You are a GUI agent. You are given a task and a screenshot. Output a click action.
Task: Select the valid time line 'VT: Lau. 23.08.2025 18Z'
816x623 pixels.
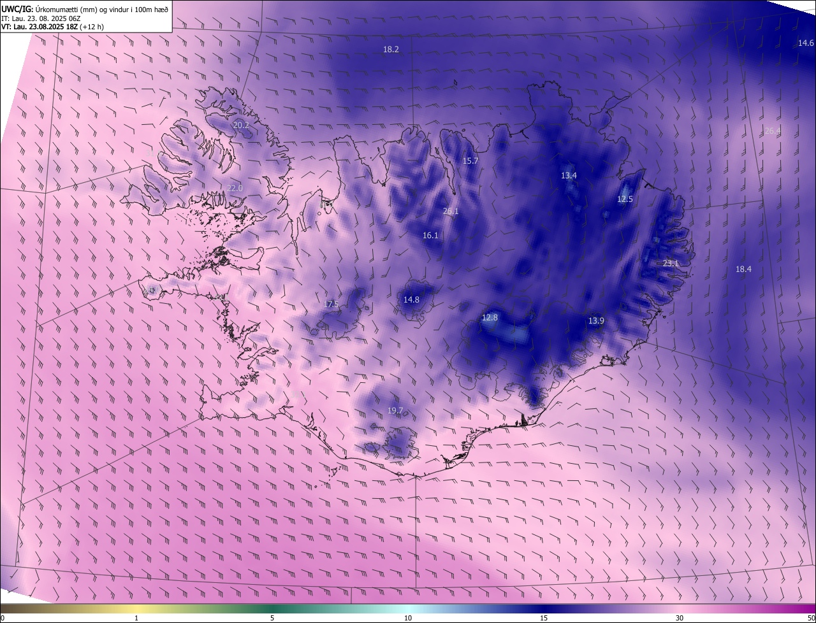click(39, 27)
